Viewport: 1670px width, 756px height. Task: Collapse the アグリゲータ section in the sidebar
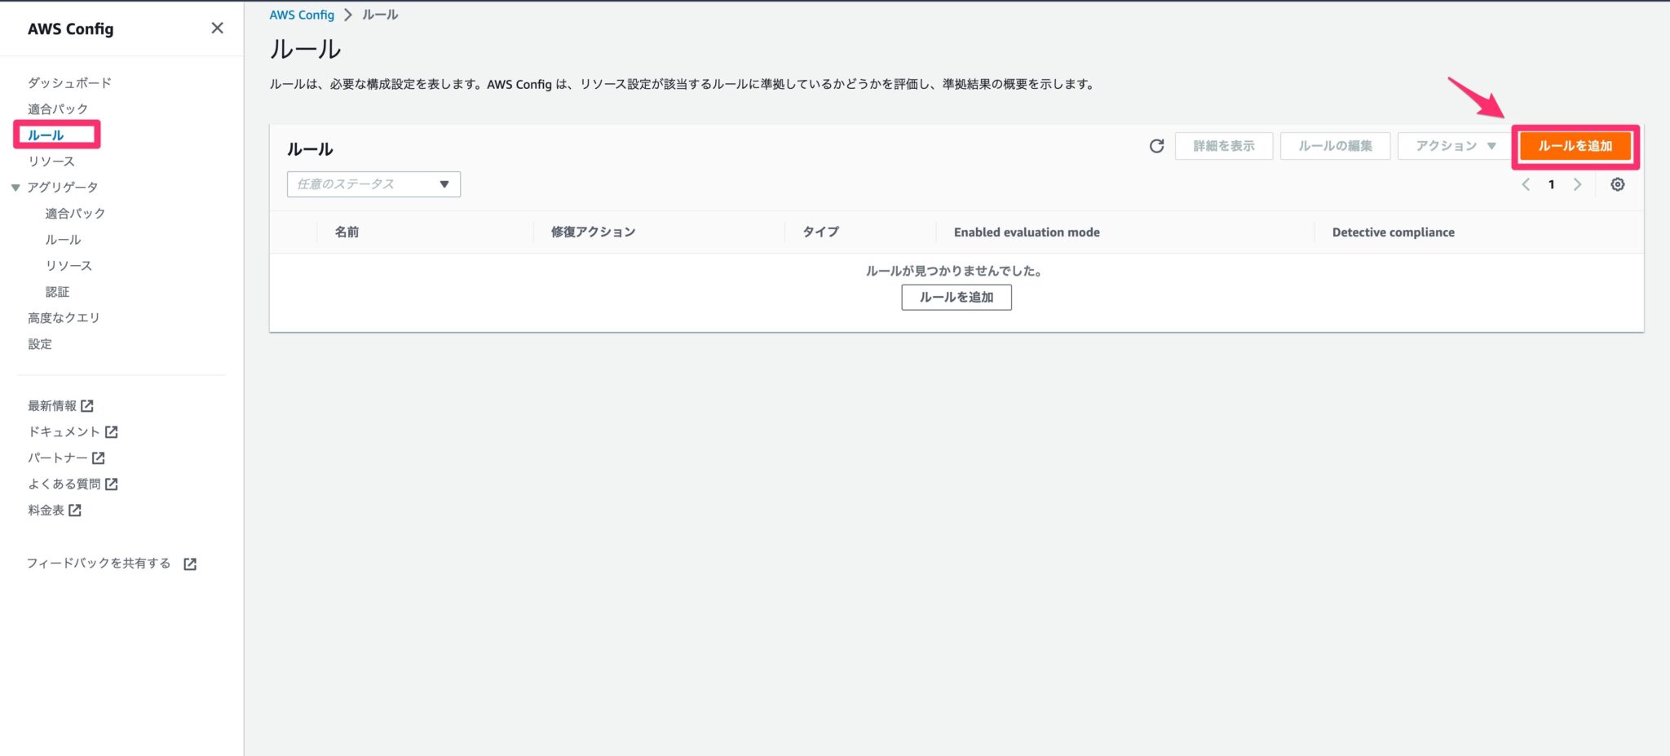pyautogui.click(x=15, y=186)
